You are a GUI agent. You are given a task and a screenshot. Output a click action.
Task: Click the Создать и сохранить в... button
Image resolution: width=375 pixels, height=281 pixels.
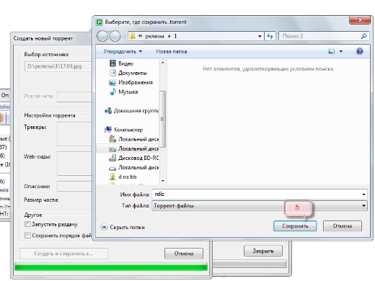pos(63,254)
